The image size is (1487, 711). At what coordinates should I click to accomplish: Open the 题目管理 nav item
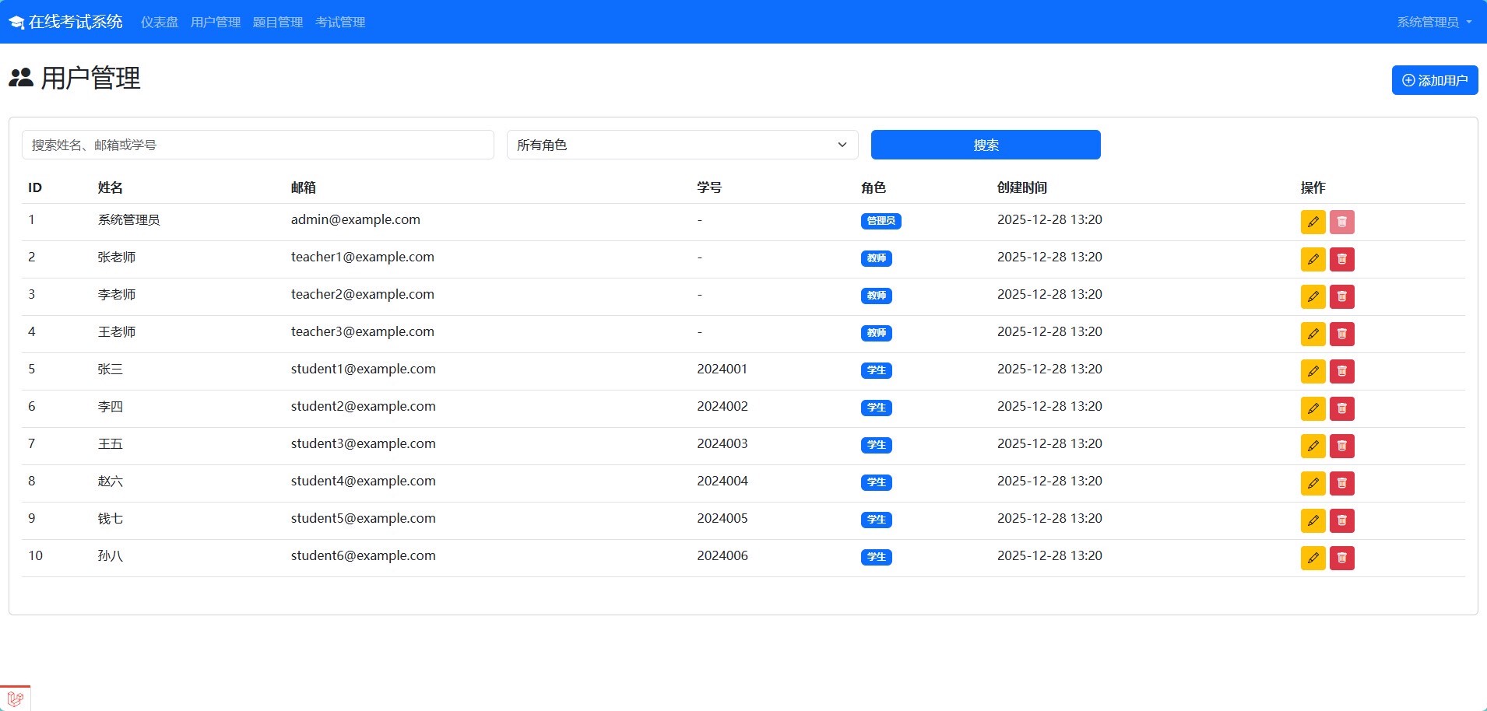point(278,22)
